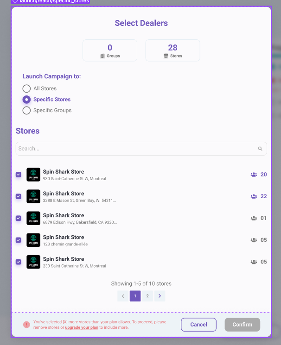Select page 1 in pagination

pyautogui.click(x=135, y=296)
